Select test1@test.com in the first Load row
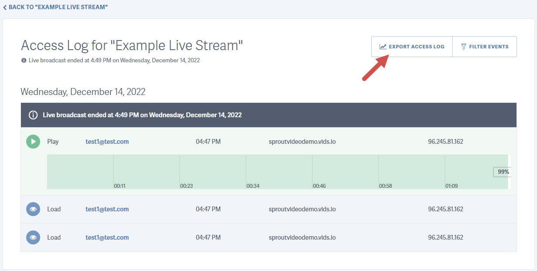The width and height of the screenshot is (537, 271). [x=107, y=209]
